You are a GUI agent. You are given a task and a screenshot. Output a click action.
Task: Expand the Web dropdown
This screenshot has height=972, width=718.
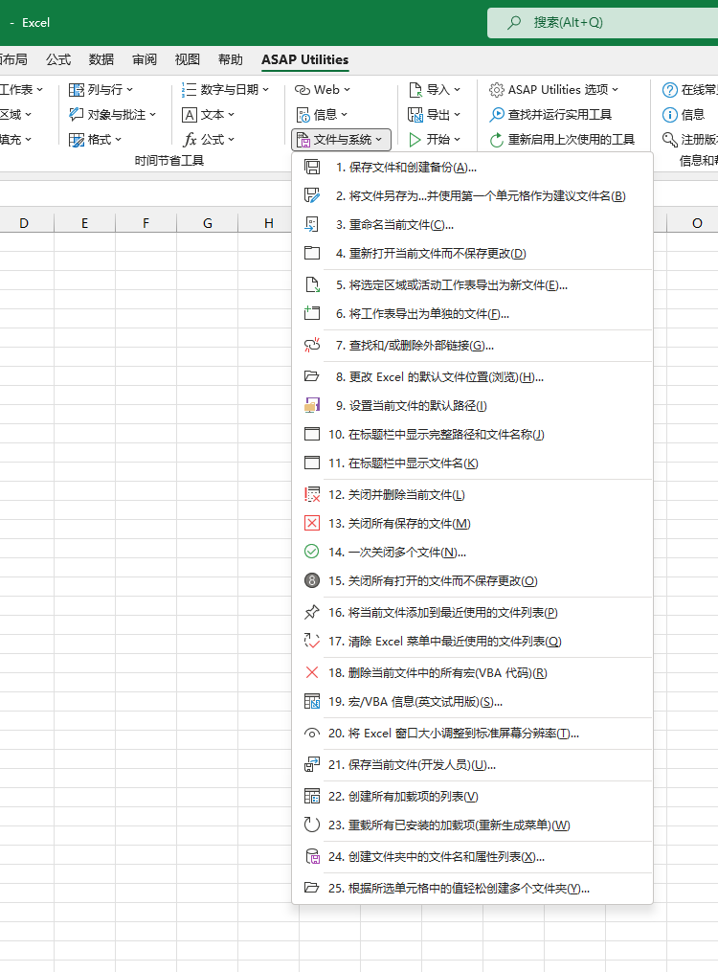click(322, 90)
